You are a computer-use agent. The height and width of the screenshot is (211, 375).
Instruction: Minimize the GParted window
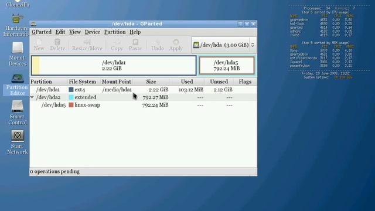(240, 24)
